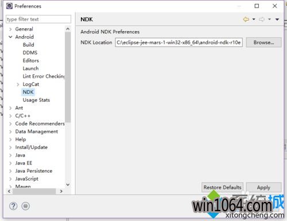Expand the Java EE tree node
This screenshot has height=221, width=287.
(10, 163)
